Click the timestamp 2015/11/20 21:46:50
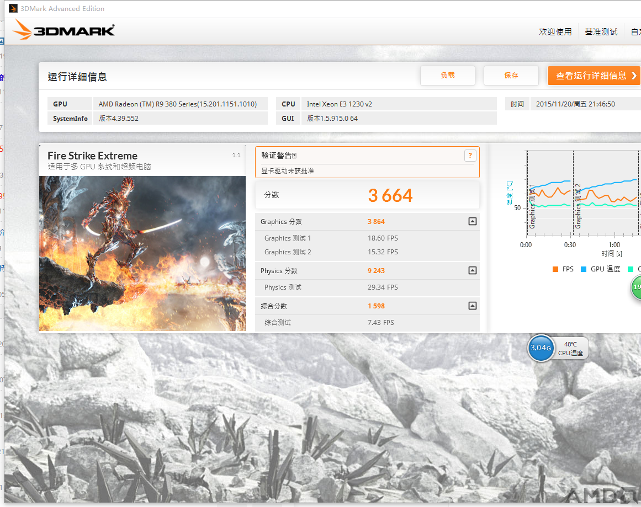 (x=575, y=104)
